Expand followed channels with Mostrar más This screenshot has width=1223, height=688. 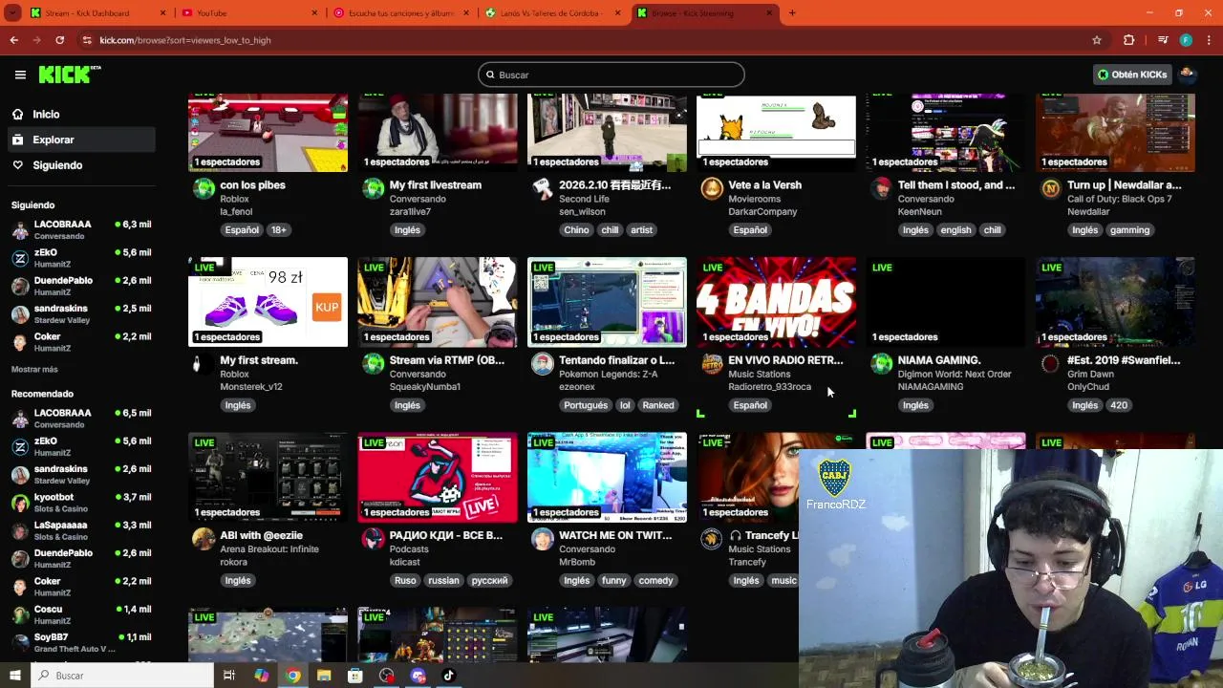(34, 369)
